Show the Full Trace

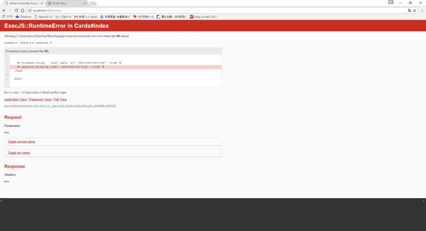pyautogui.click(x=60, y=99)
